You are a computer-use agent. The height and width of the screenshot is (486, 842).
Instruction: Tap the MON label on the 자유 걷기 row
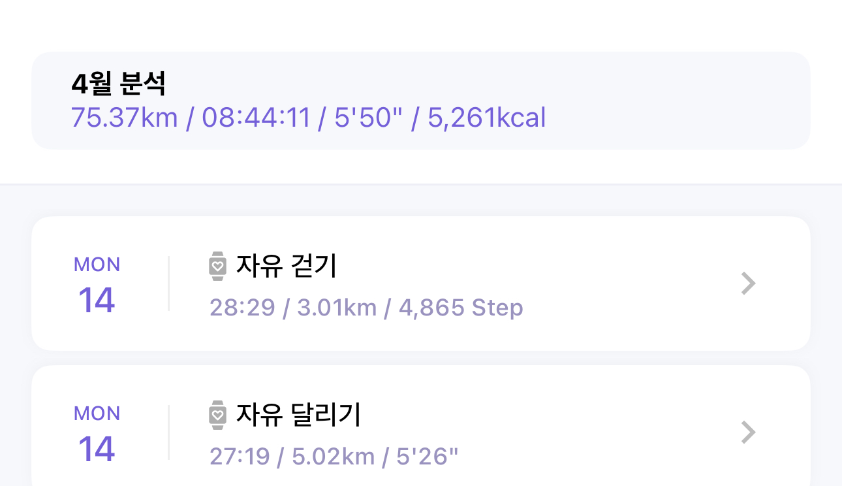coord(97,265)
